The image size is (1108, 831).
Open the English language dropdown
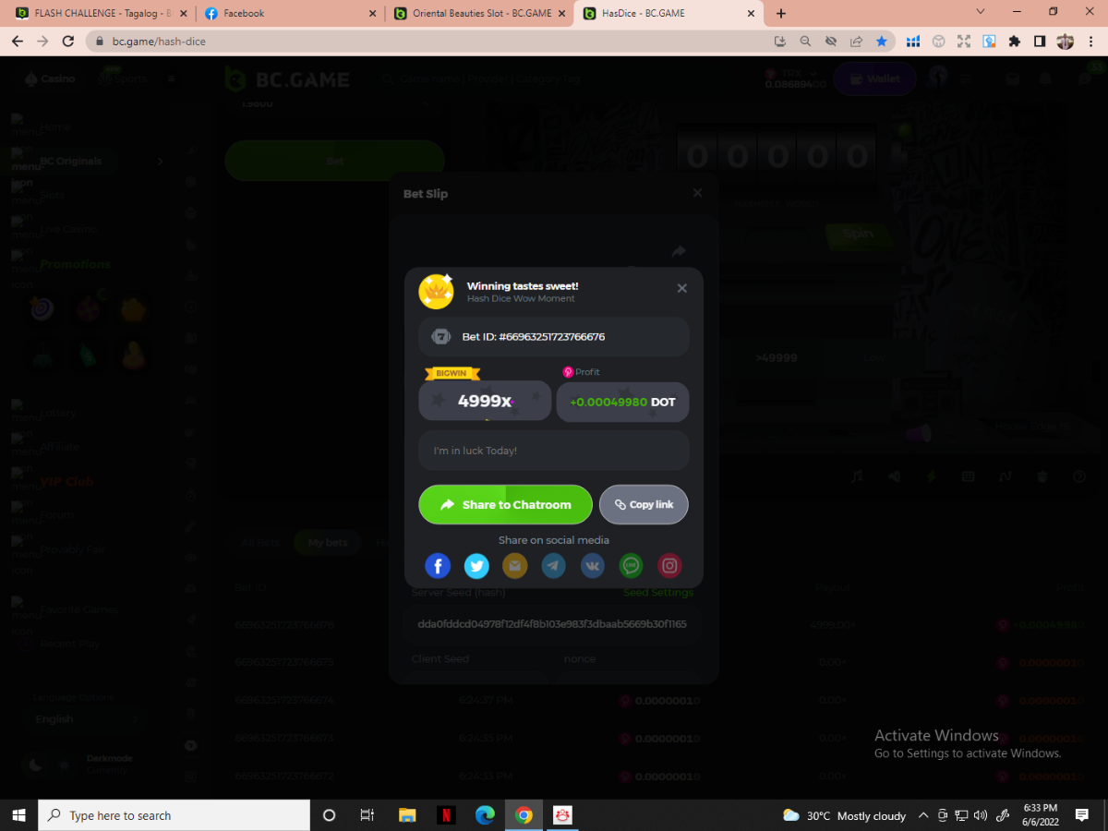tap(88, 719)
